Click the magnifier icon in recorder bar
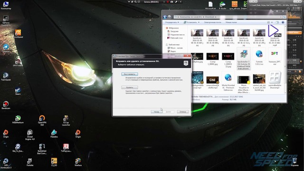The width and height of the screenshot is (304, 171). pyautogui.click(x=135, y=2)
